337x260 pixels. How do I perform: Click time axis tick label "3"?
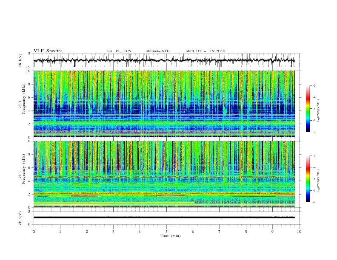coord(113,232)
